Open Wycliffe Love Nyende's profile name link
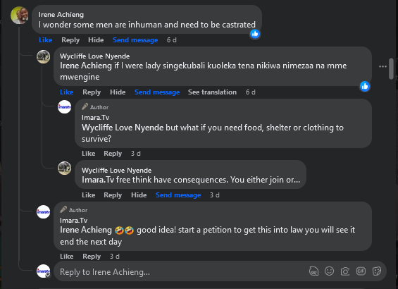The image size is (398, 289). (x=94, y=56)
